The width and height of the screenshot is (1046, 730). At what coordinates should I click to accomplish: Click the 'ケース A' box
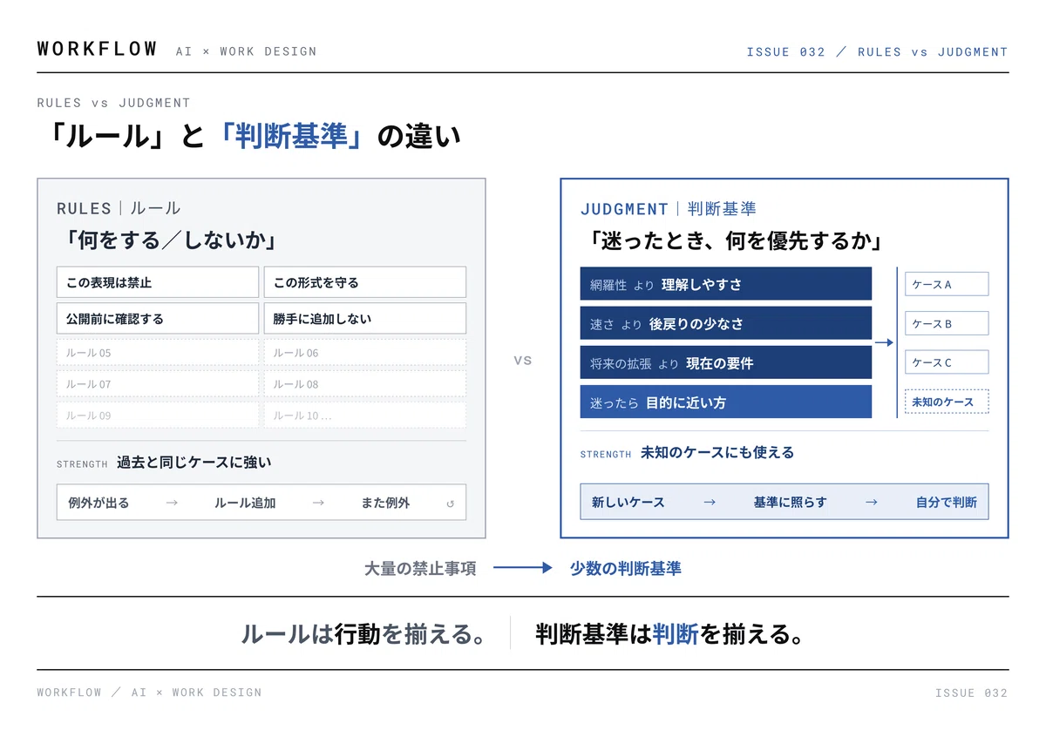pyautogui.click(x=947, y=284)
